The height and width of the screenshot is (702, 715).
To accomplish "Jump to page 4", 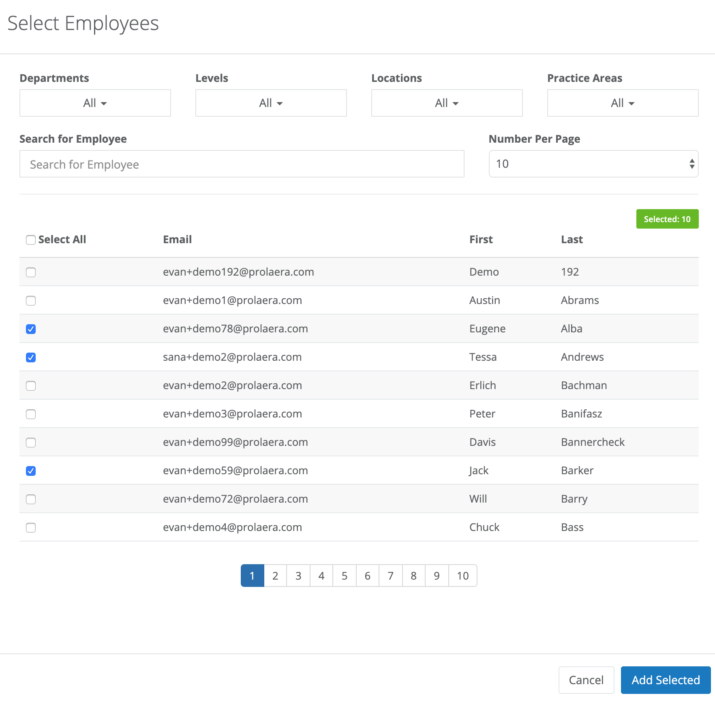I will pyautogui.click(x=321, y=576).
